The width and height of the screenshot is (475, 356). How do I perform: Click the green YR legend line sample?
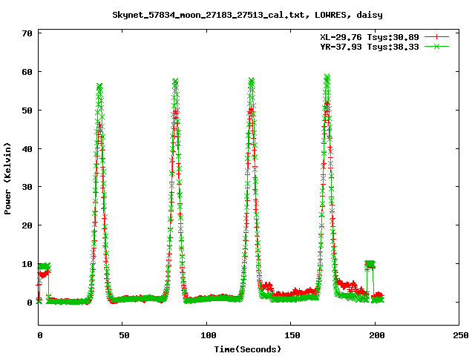(436, 47)
